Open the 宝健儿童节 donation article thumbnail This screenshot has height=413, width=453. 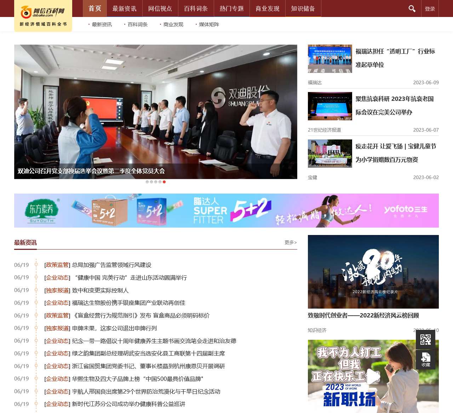tap(330, 154)
